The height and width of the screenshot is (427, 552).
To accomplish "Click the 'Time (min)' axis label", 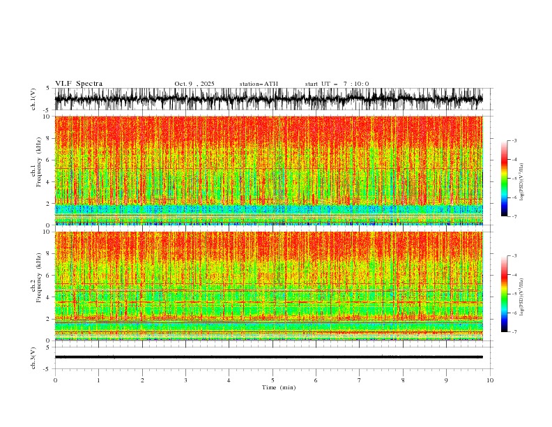I will pyautogui.click(x=279, y=387).
